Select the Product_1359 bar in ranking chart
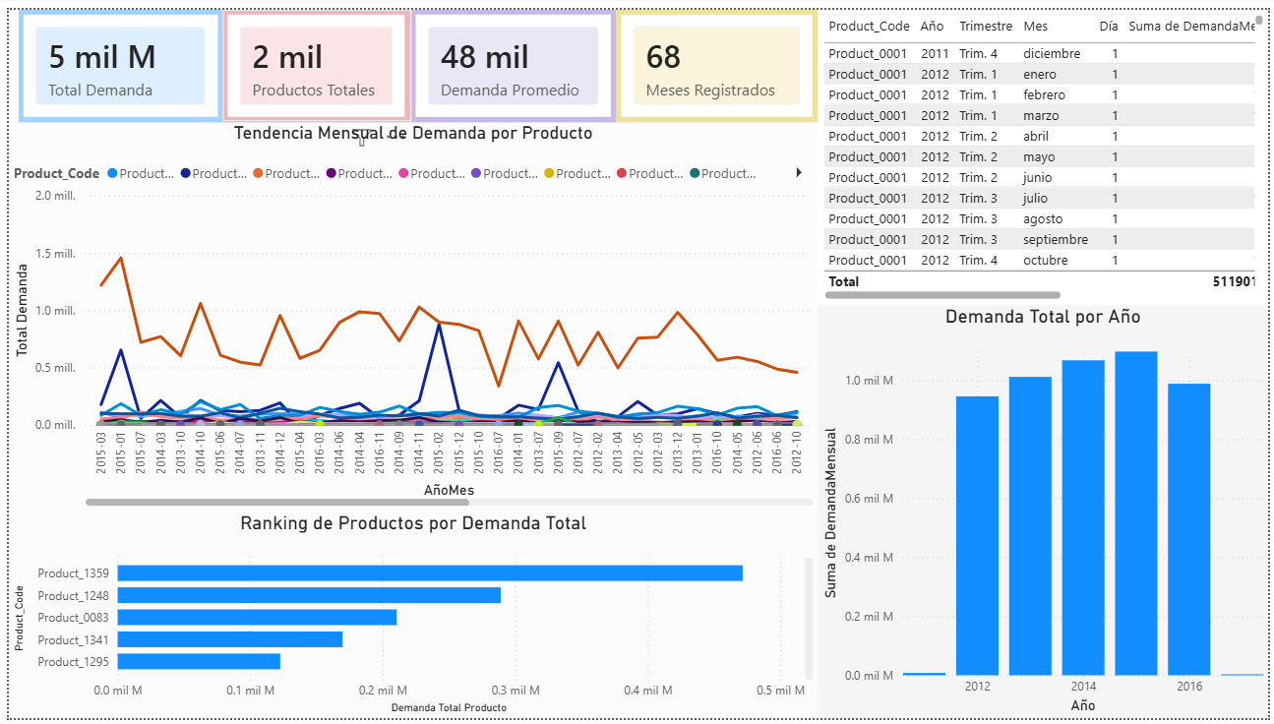The image size is (1274, 724). (430, 573)
